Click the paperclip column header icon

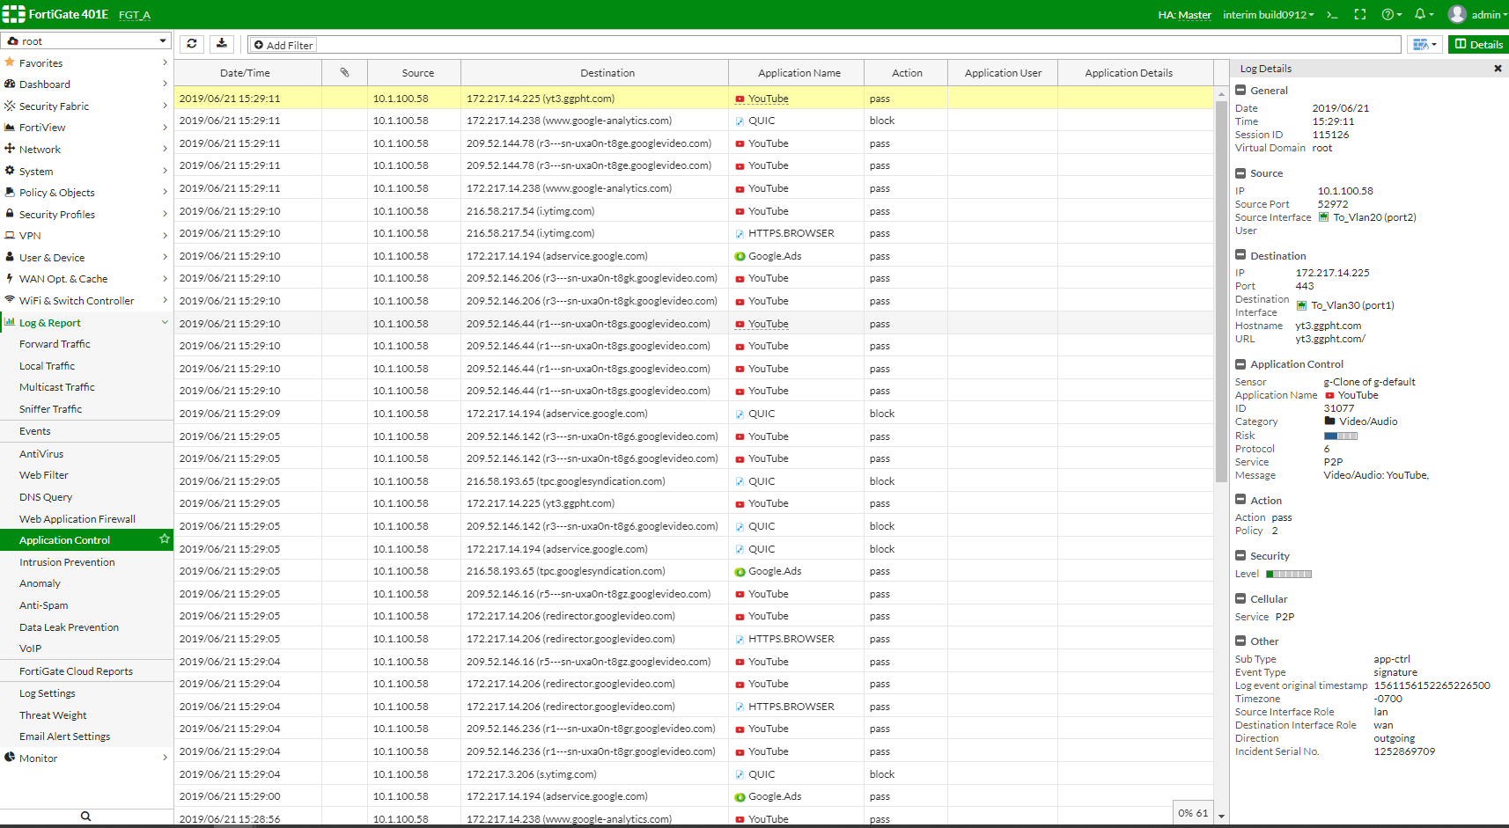(344, 73)
